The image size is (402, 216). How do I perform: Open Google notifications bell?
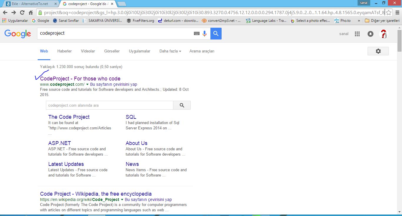pos(370,34)
